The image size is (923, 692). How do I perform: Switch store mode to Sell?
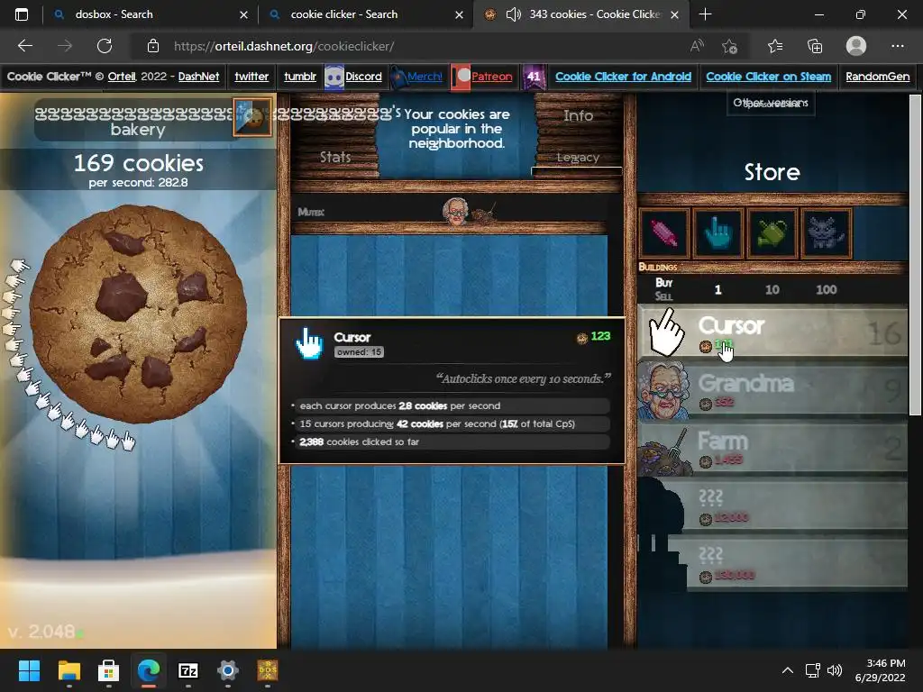click(663, 296)
